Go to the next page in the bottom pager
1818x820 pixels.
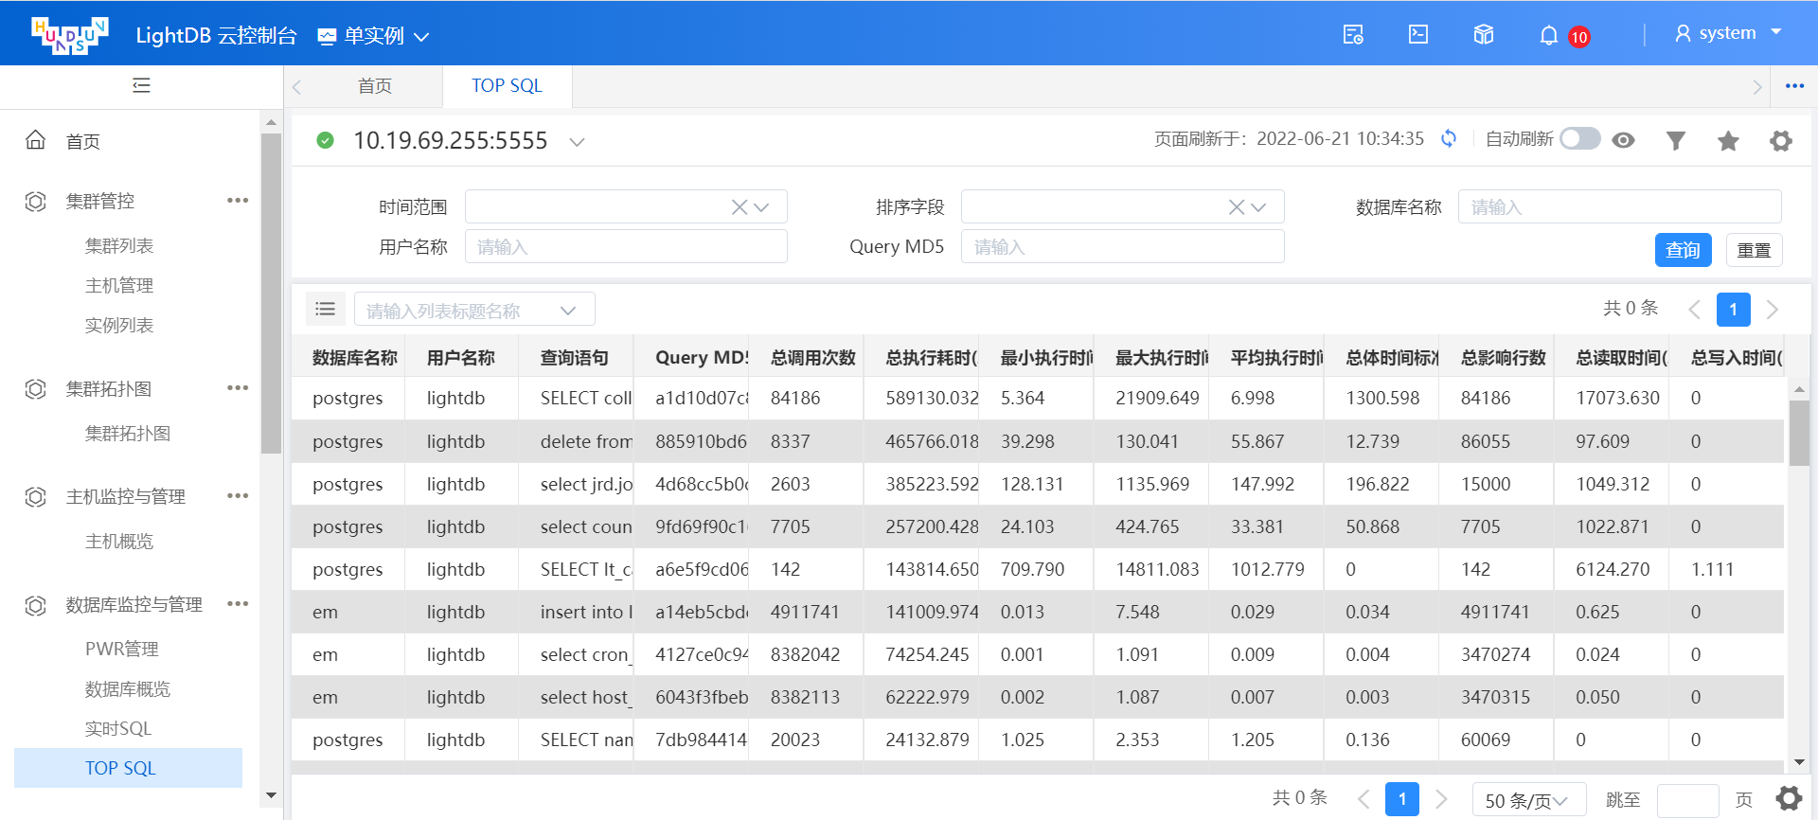click(x=1441, y=799)
